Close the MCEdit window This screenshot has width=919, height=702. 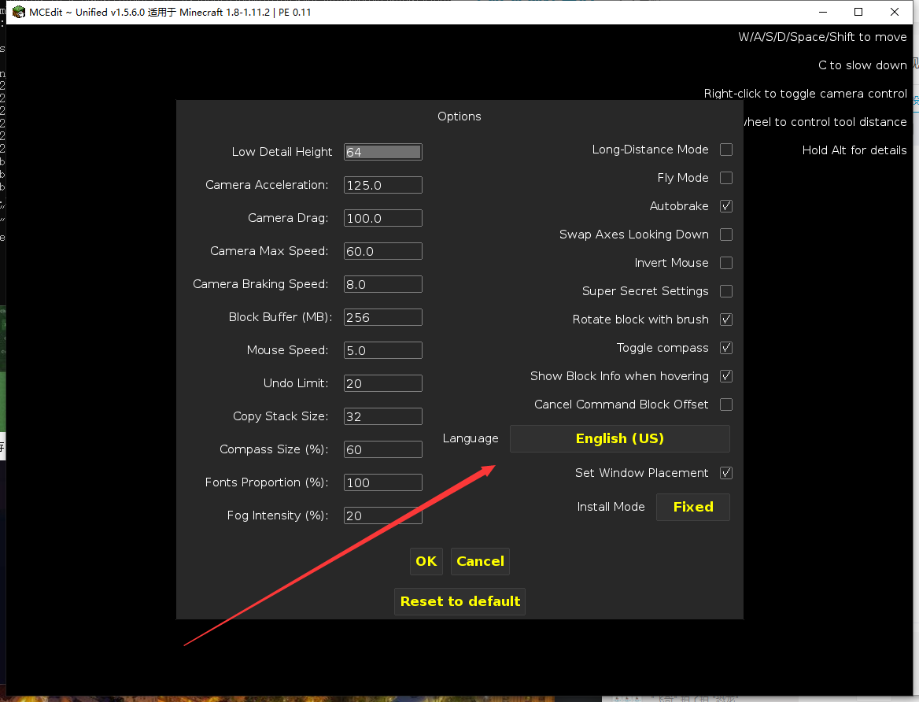pos(895,12)
